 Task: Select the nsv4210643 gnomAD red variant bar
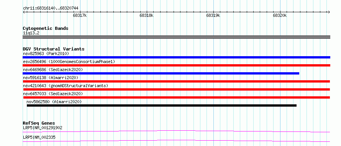point(176,89)
